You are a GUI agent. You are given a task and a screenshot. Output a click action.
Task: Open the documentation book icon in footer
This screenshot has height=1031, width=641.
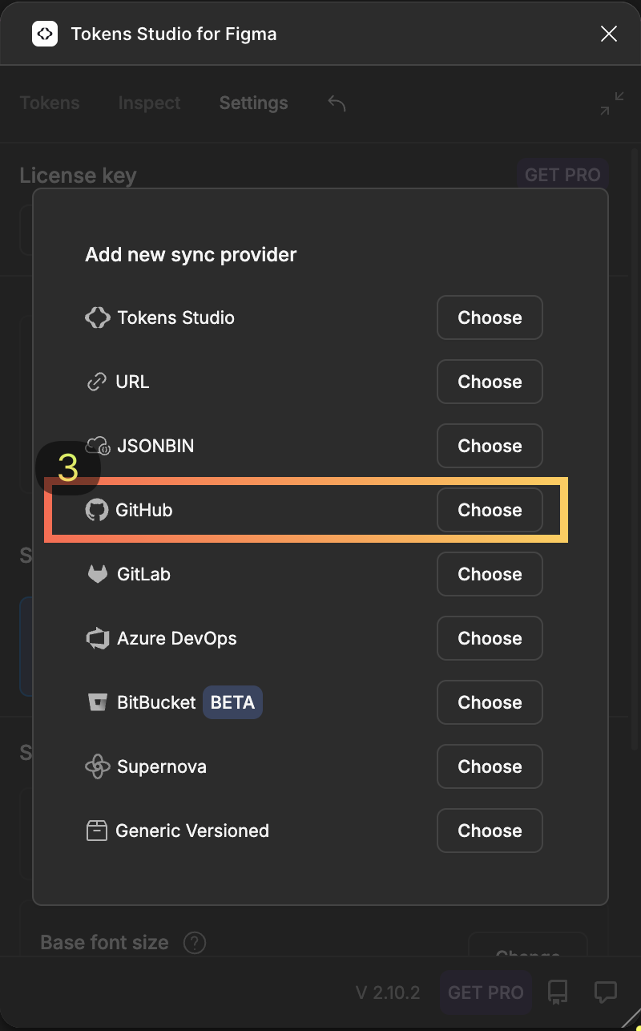coord(558,993)
